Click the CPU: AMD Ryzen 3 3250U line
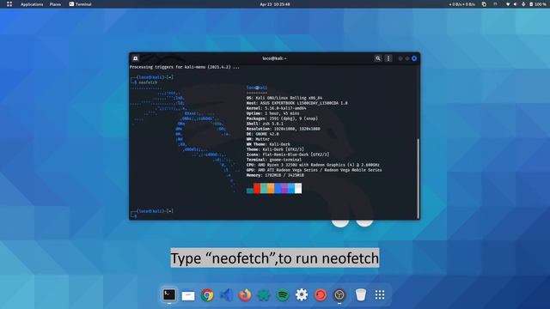550x309 pixels. pyautogui.click(x=313, y=165)
